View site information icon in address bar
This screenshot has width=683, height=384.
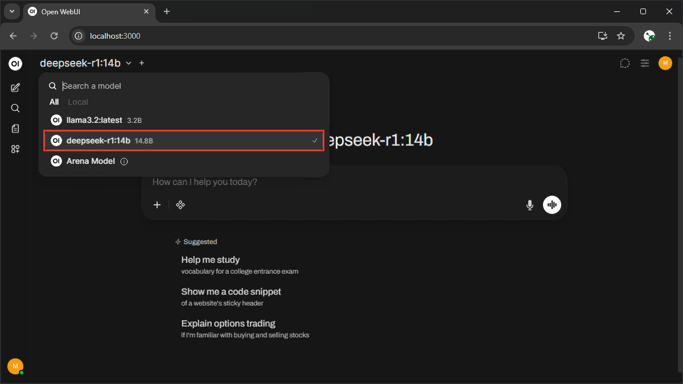[79, 36]
